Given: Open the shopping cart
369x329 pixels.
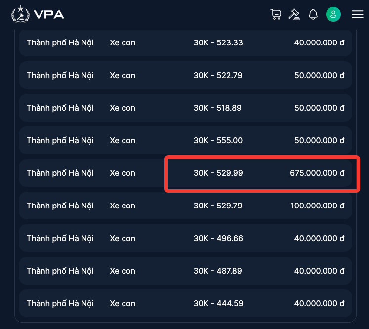Looking at the screenshot, I should [276, 14].
